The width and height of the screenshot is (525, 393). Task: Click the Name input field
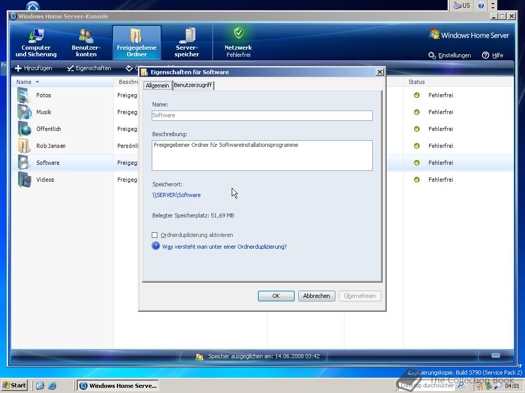[x=262, y=115]
